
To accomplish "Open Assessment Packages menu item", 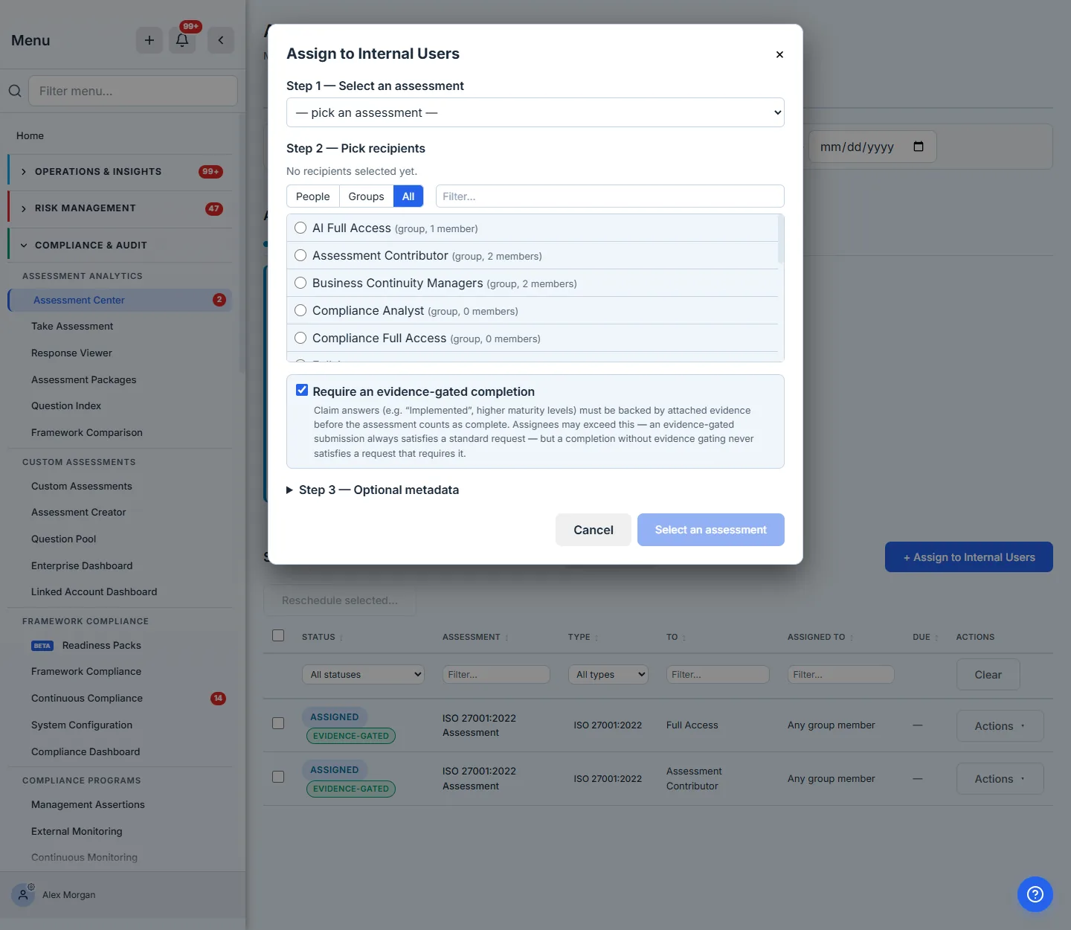I will 84,380.
